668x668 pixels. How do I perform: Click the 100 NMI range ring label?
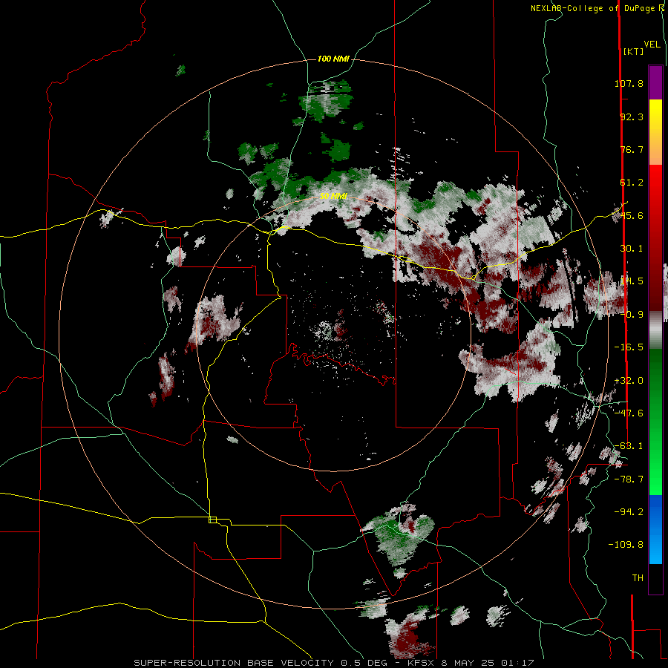pos(333,59)
